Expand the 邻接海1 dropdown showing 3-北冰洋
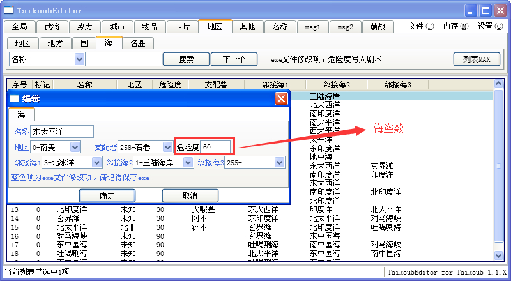This screenshot has height=281, width=511. click(96, 162)
